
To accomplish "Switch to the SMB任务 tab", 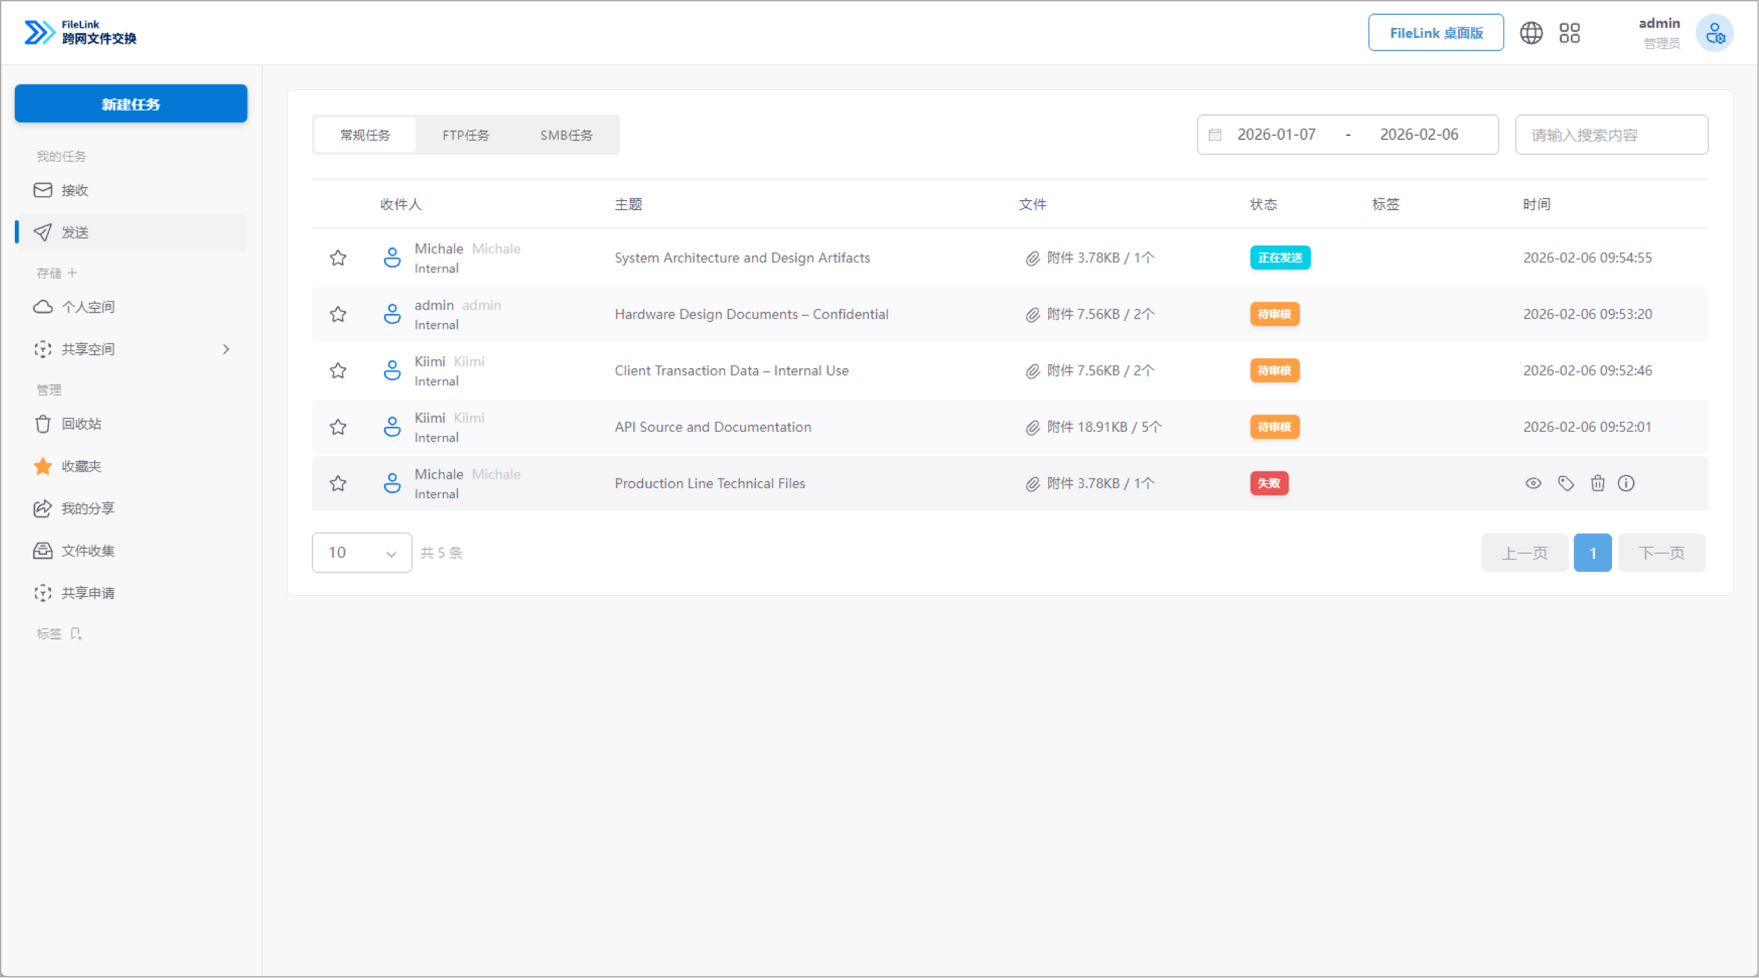I will pyautogui.click(x=566, y=135).
